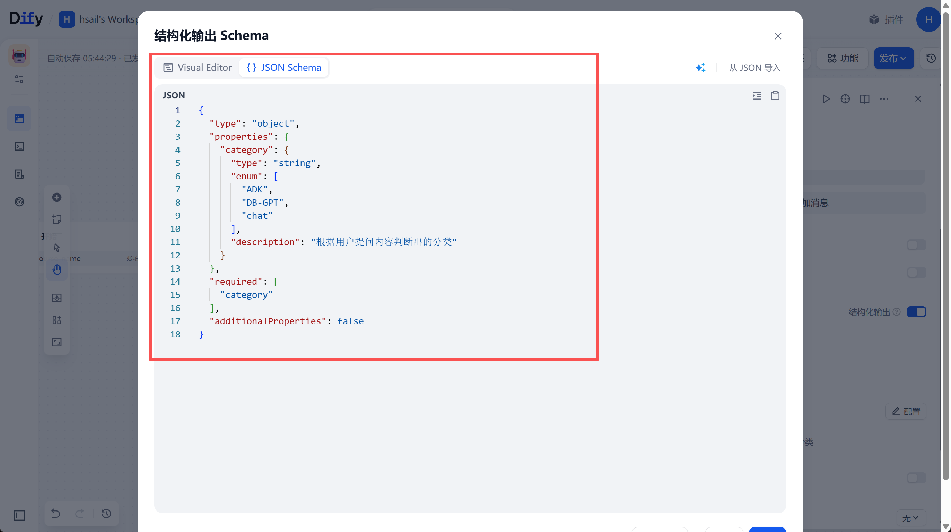The image size is (951, 532).
Task: Toggle the switch below the 配置 button
Action: [916, 478]
